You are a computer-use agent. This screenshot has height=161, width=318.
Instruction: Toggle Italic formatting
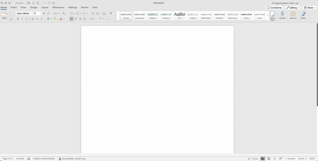tap(22, 19)
